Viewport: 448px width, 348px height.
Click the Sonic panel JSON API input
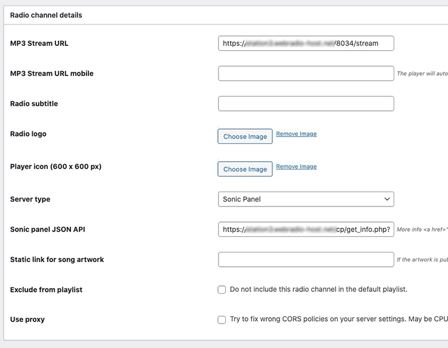(x=306, y=229)
